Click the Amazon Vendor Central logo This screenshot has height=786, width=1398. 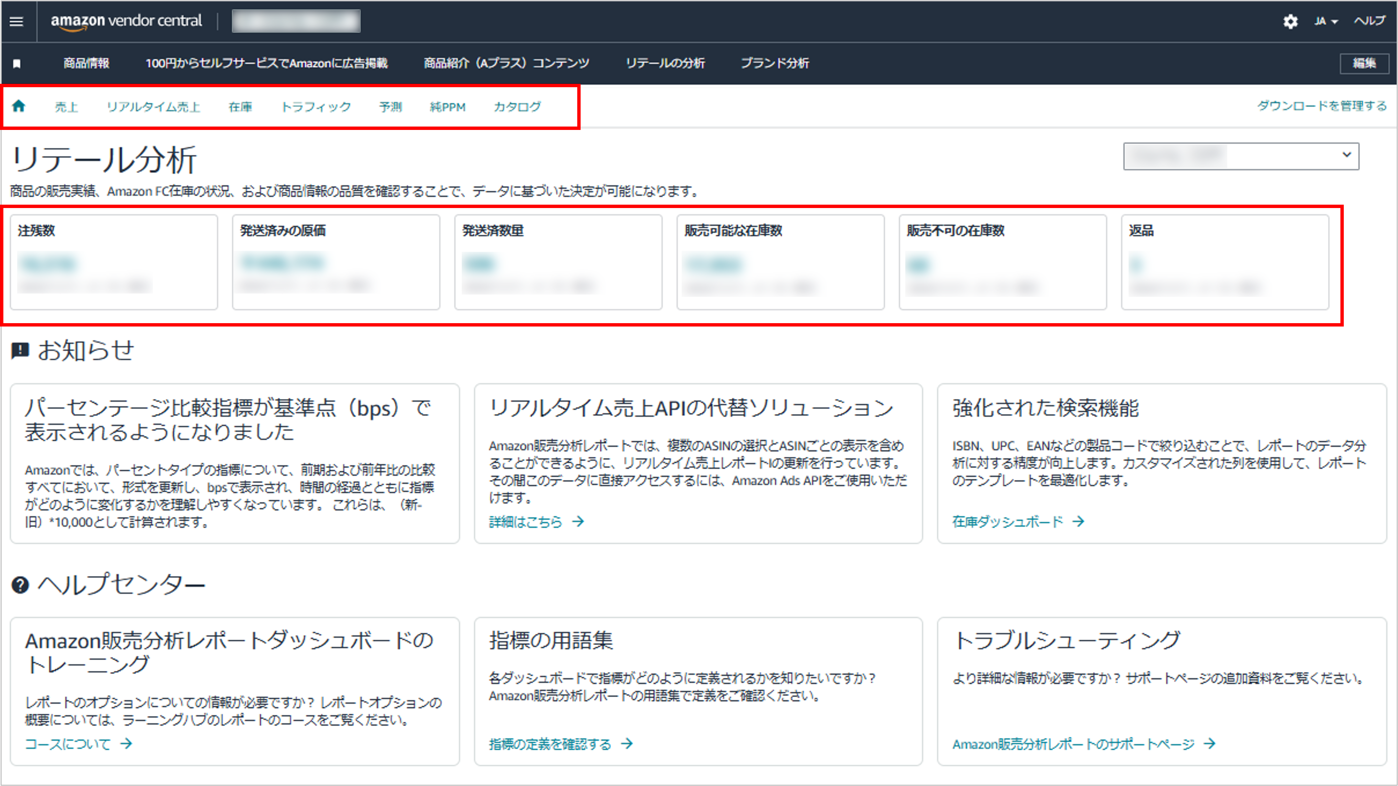click(x=126, y=21)
